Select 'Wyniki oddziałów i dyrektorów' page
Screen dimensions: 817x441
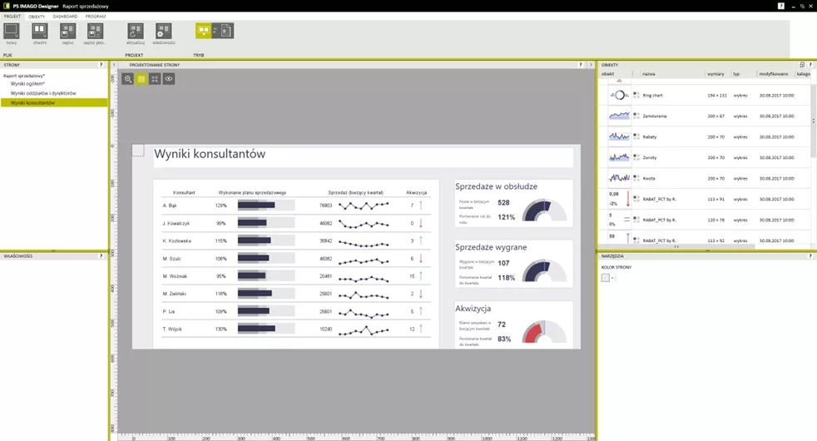click(43, 93)
